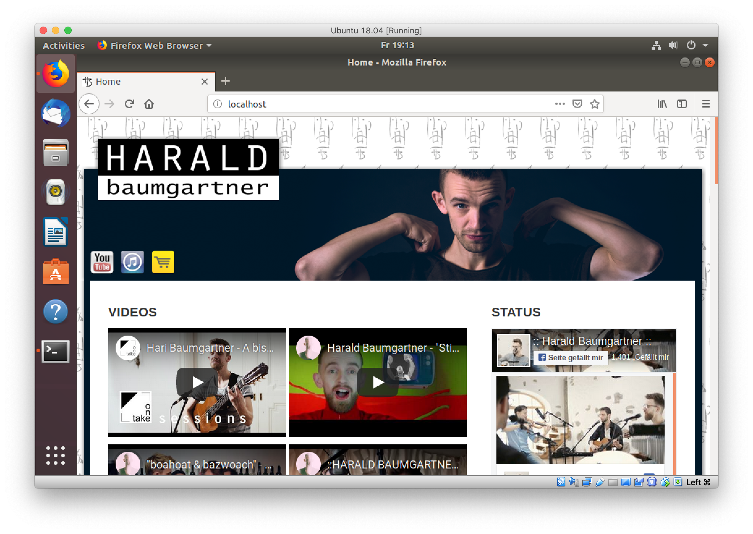Open the Hari Baumgartner - A bis... video title

point(210,348)
